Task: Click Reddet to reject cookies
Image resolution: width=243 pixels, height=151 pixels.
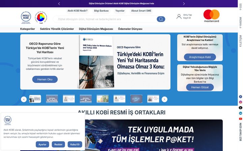Action: [x=58, y=144]
